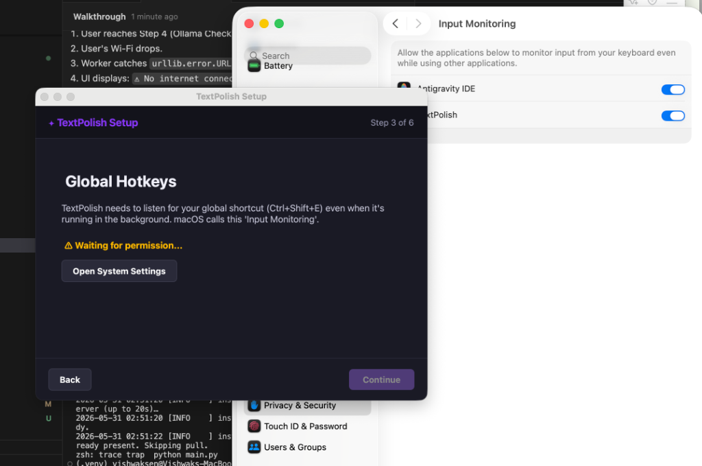702x466 pixels.
Task: Click the red close button of System Settings
Action: click(x=249, y=24)
